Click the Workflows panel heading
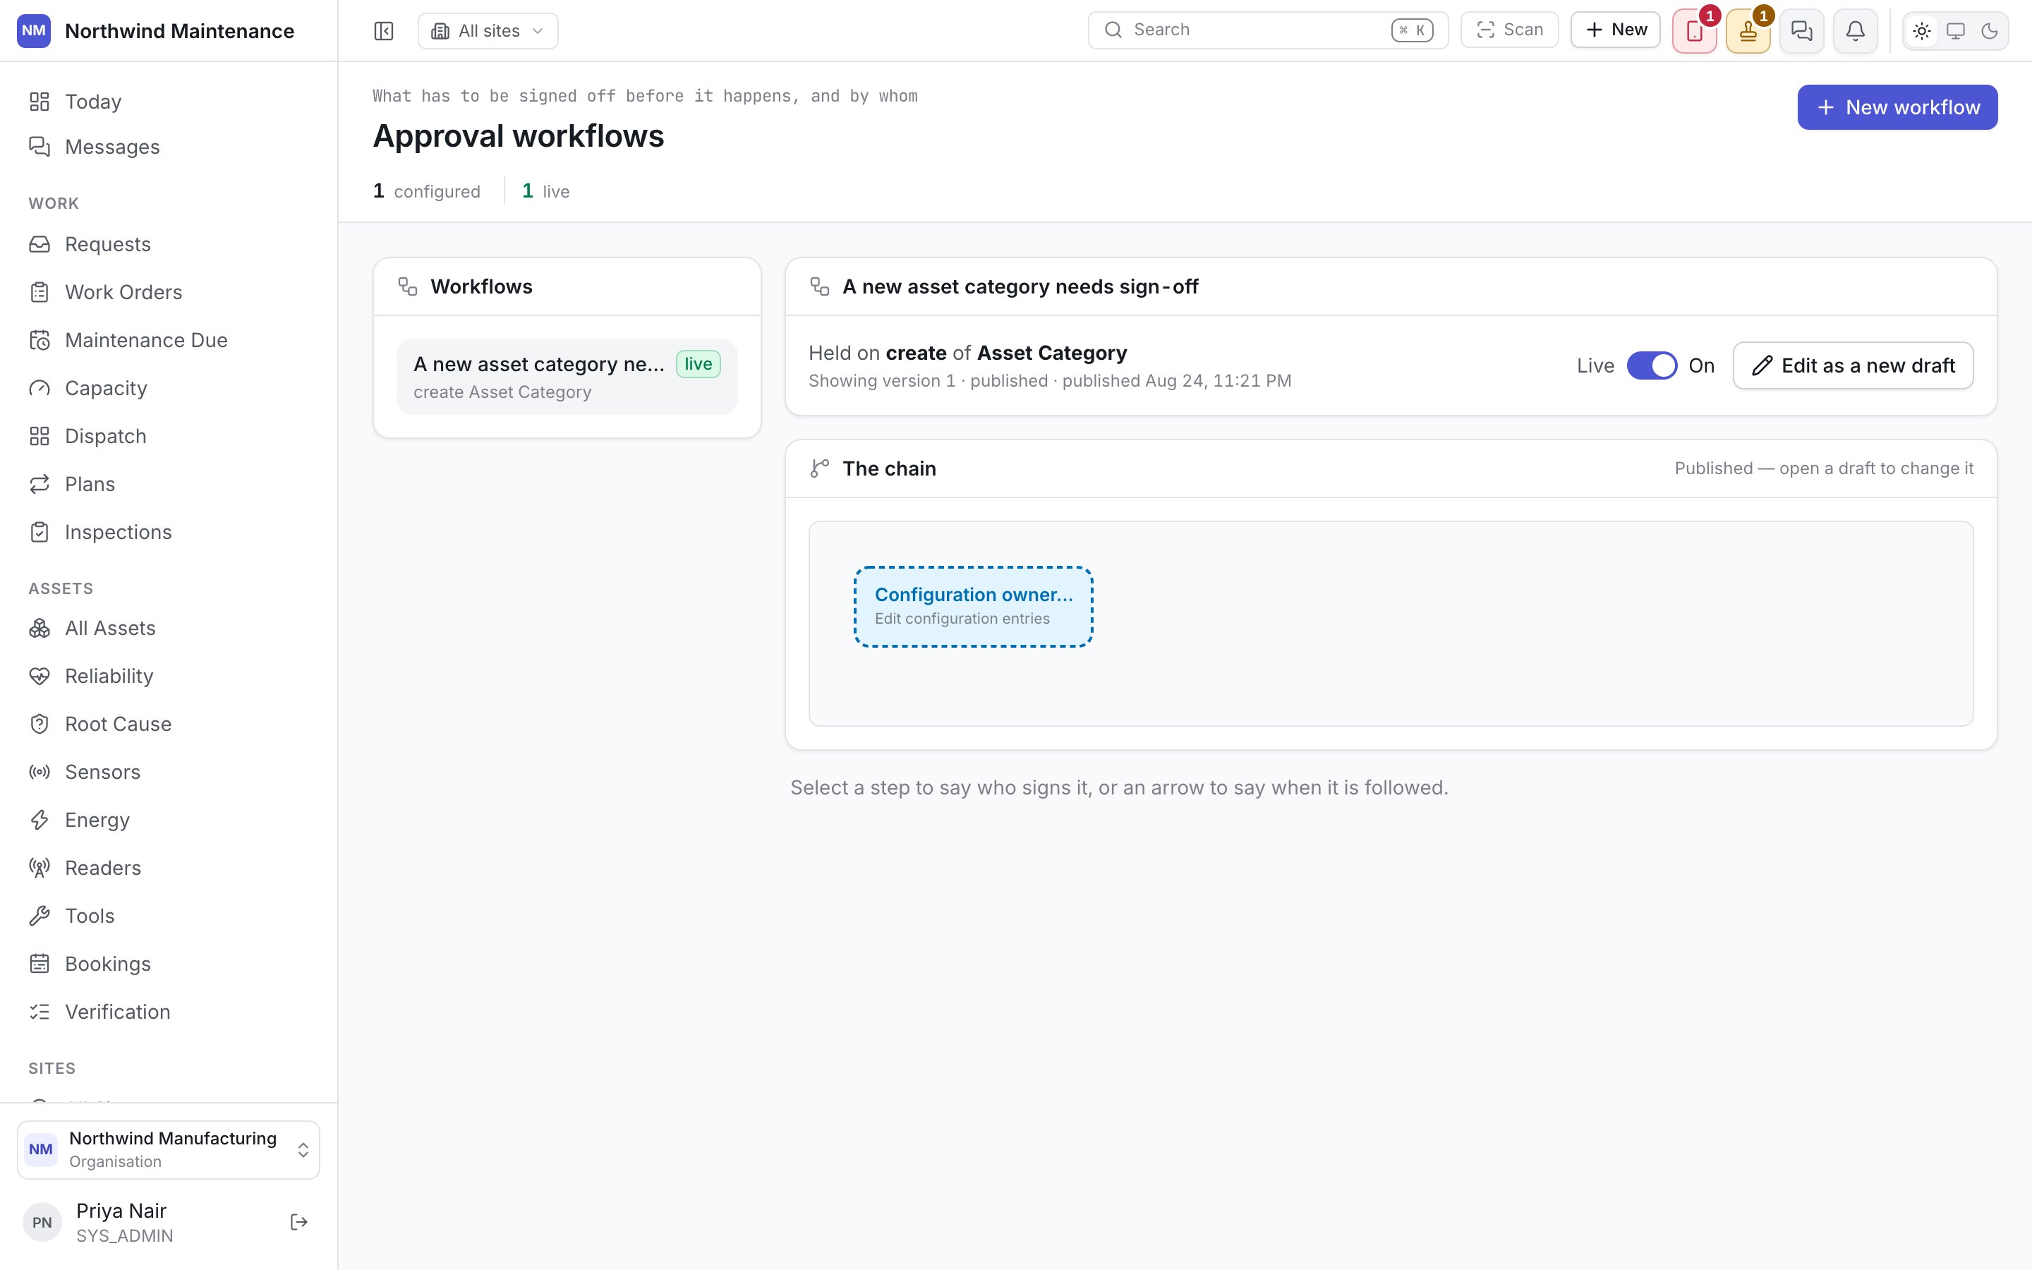Image resolution: width=2032 pixels, height=1270 pixels. (x=481, y=286)
